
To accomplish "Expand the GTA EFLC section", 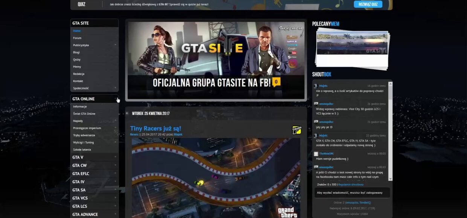I will point(116,174).
